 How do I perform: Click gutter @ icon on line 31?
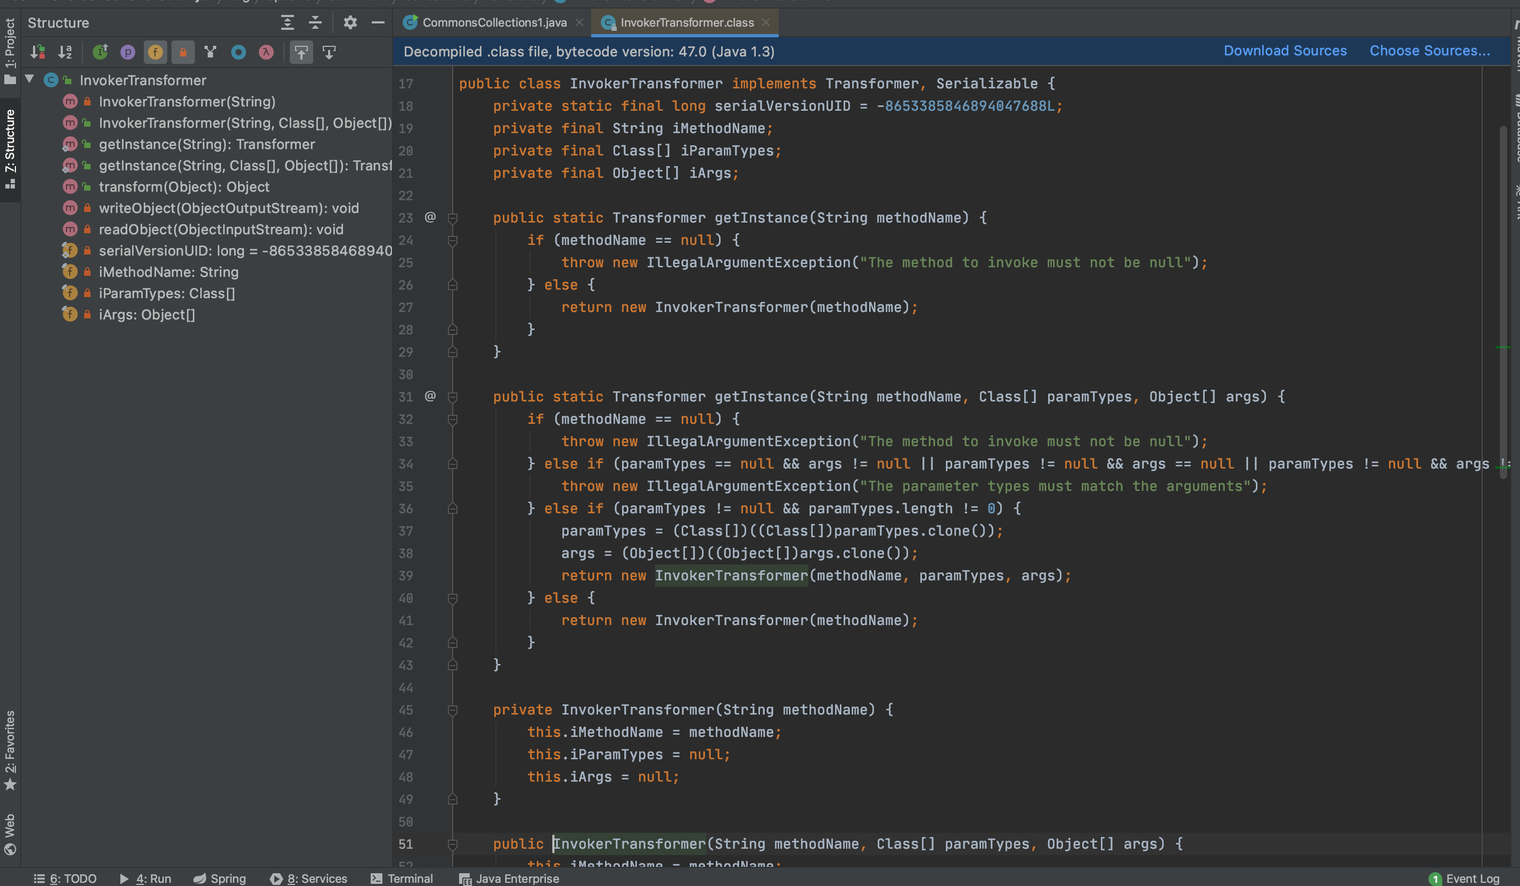coord(430,396)
